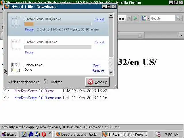This screenshot has width=184, height=138.
Task: Open the Firefox Setup 10.0.exe.asc link
Action: coord(37,98)
